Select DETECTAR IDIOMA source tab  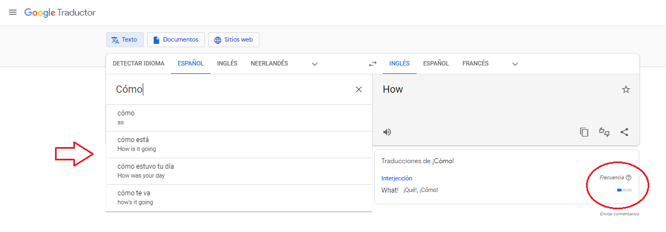coord(138,63)
